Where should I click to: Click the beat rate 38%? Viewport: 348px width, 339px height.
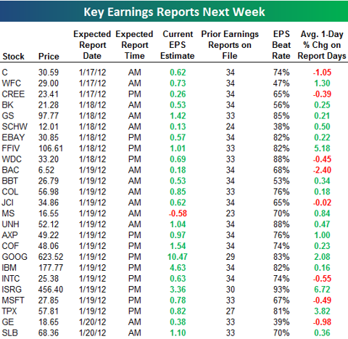coord(281,126)
